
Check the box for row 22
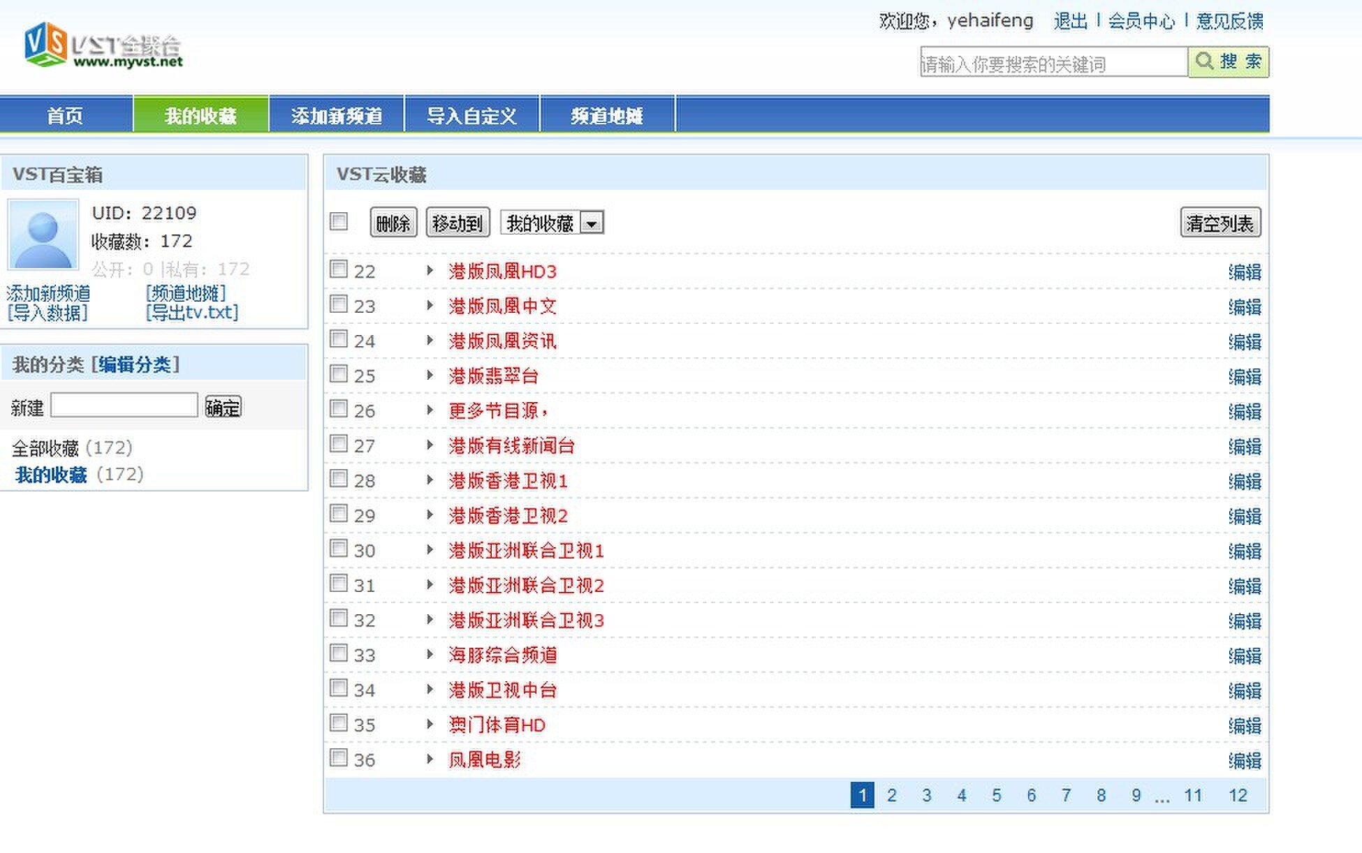[x=339, y=269]
